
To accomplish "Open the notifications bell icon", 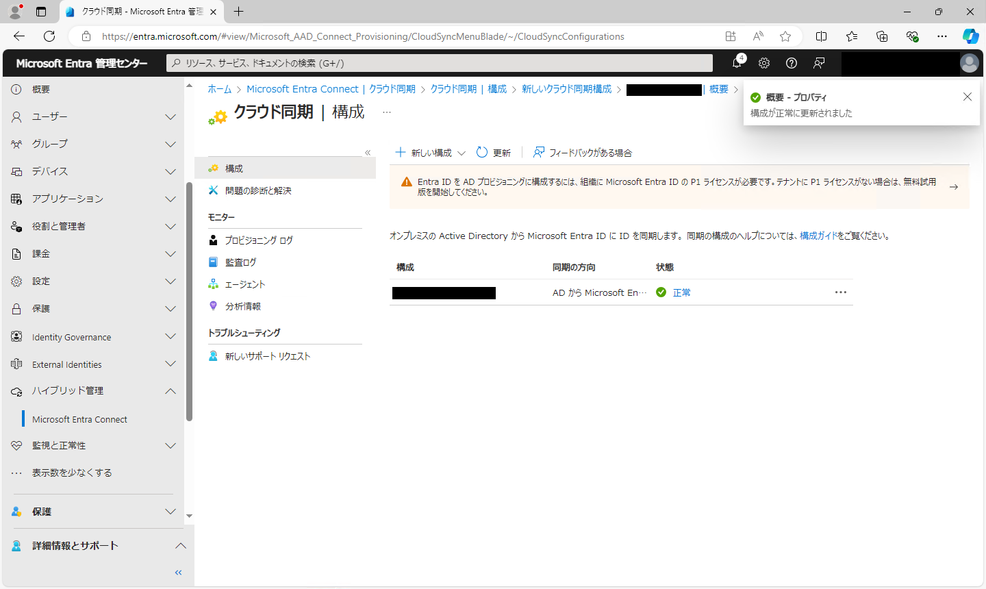I will click(x=737, y=63).
